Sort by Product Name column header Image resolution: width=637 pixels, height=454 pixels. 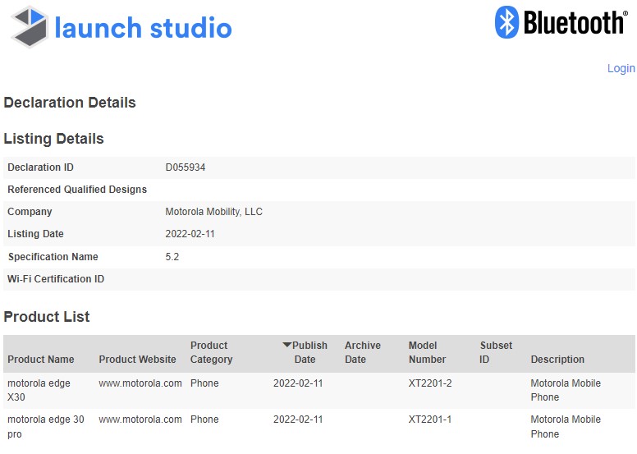[x=40, y=360]
